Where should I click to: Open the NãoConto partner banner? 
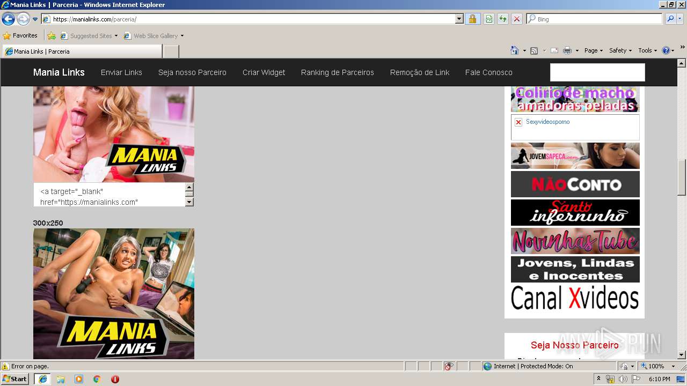click(x=575, y=184)
